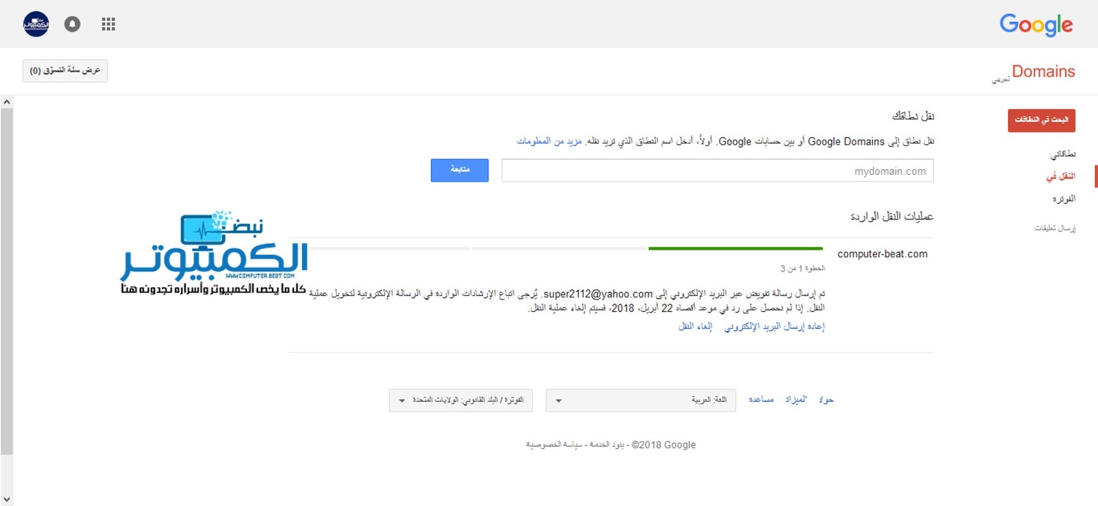Open the learn more information link
Image resolution: width=1098 pixels, height=506 pixels.
[x=549, y=141]
